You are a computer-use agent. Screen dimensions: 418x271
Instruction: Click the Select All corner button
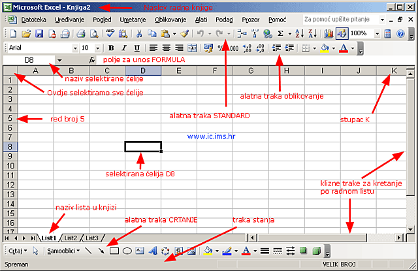coord(10,71)
